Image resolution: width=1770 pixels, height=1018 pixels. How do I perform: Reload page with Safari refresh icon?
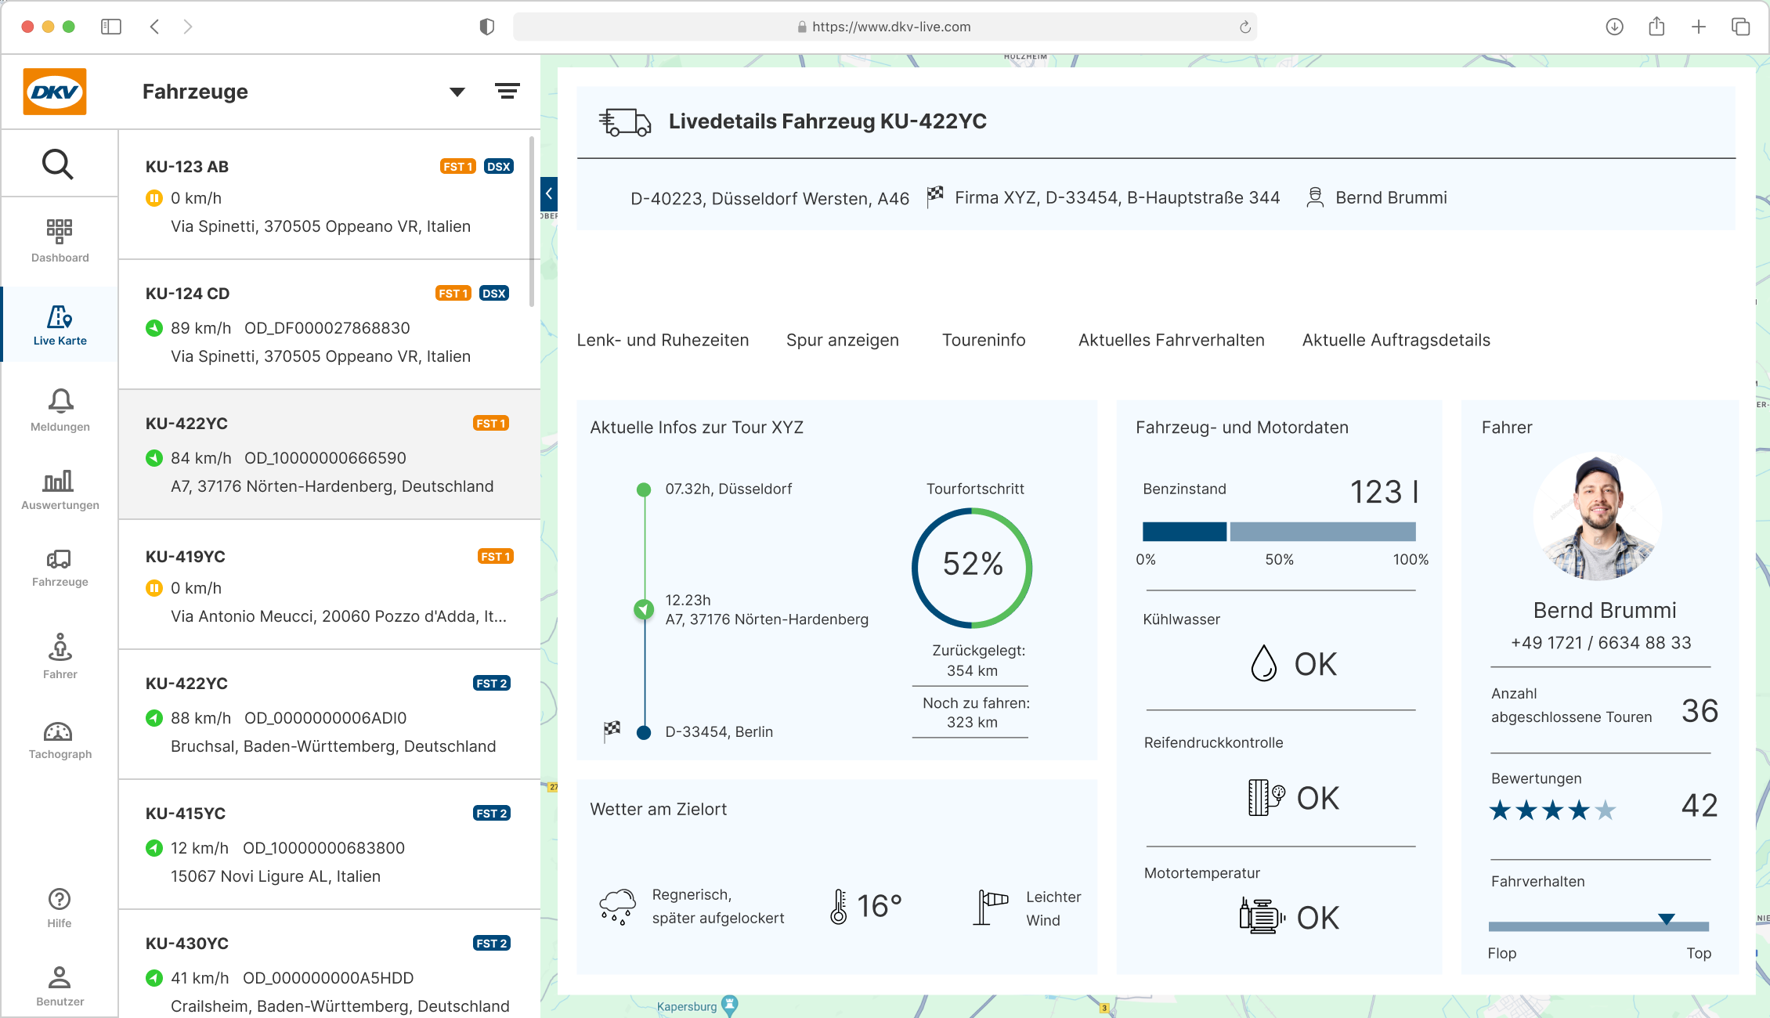coord(1244,27)
